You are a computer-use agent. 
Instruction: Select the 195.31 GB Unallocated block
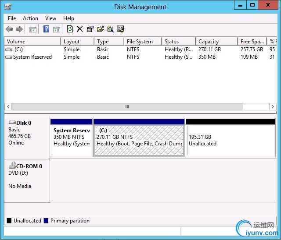point(231,138)
